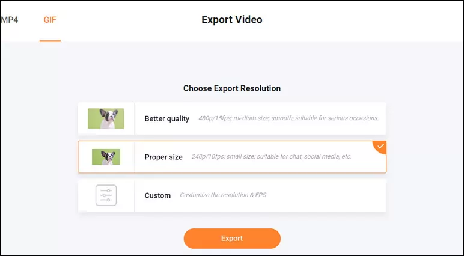
Task: Open the Custom sliders icon
Action: tap(106, 195)
